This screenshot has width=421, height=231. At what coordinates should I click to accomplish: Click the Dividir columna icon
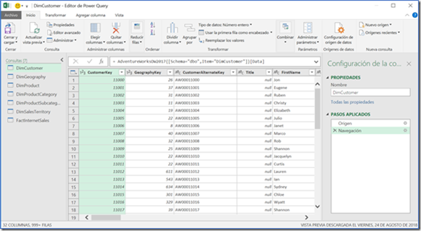tap(172, 28)
